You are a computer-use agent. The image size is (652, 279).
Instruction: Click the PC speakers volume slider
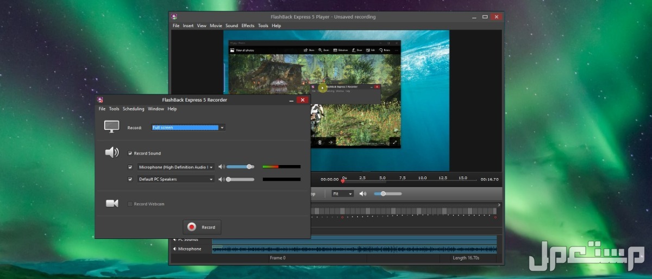pos(240,179)
